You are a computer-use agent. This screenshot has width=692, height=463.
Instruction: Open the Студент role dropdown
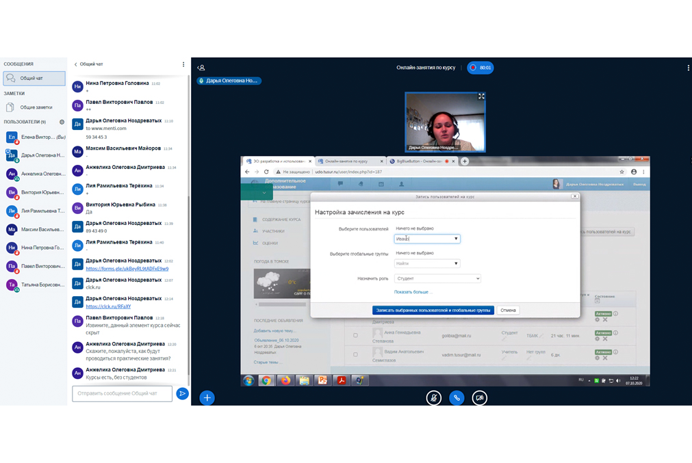(x=437, y=278)
